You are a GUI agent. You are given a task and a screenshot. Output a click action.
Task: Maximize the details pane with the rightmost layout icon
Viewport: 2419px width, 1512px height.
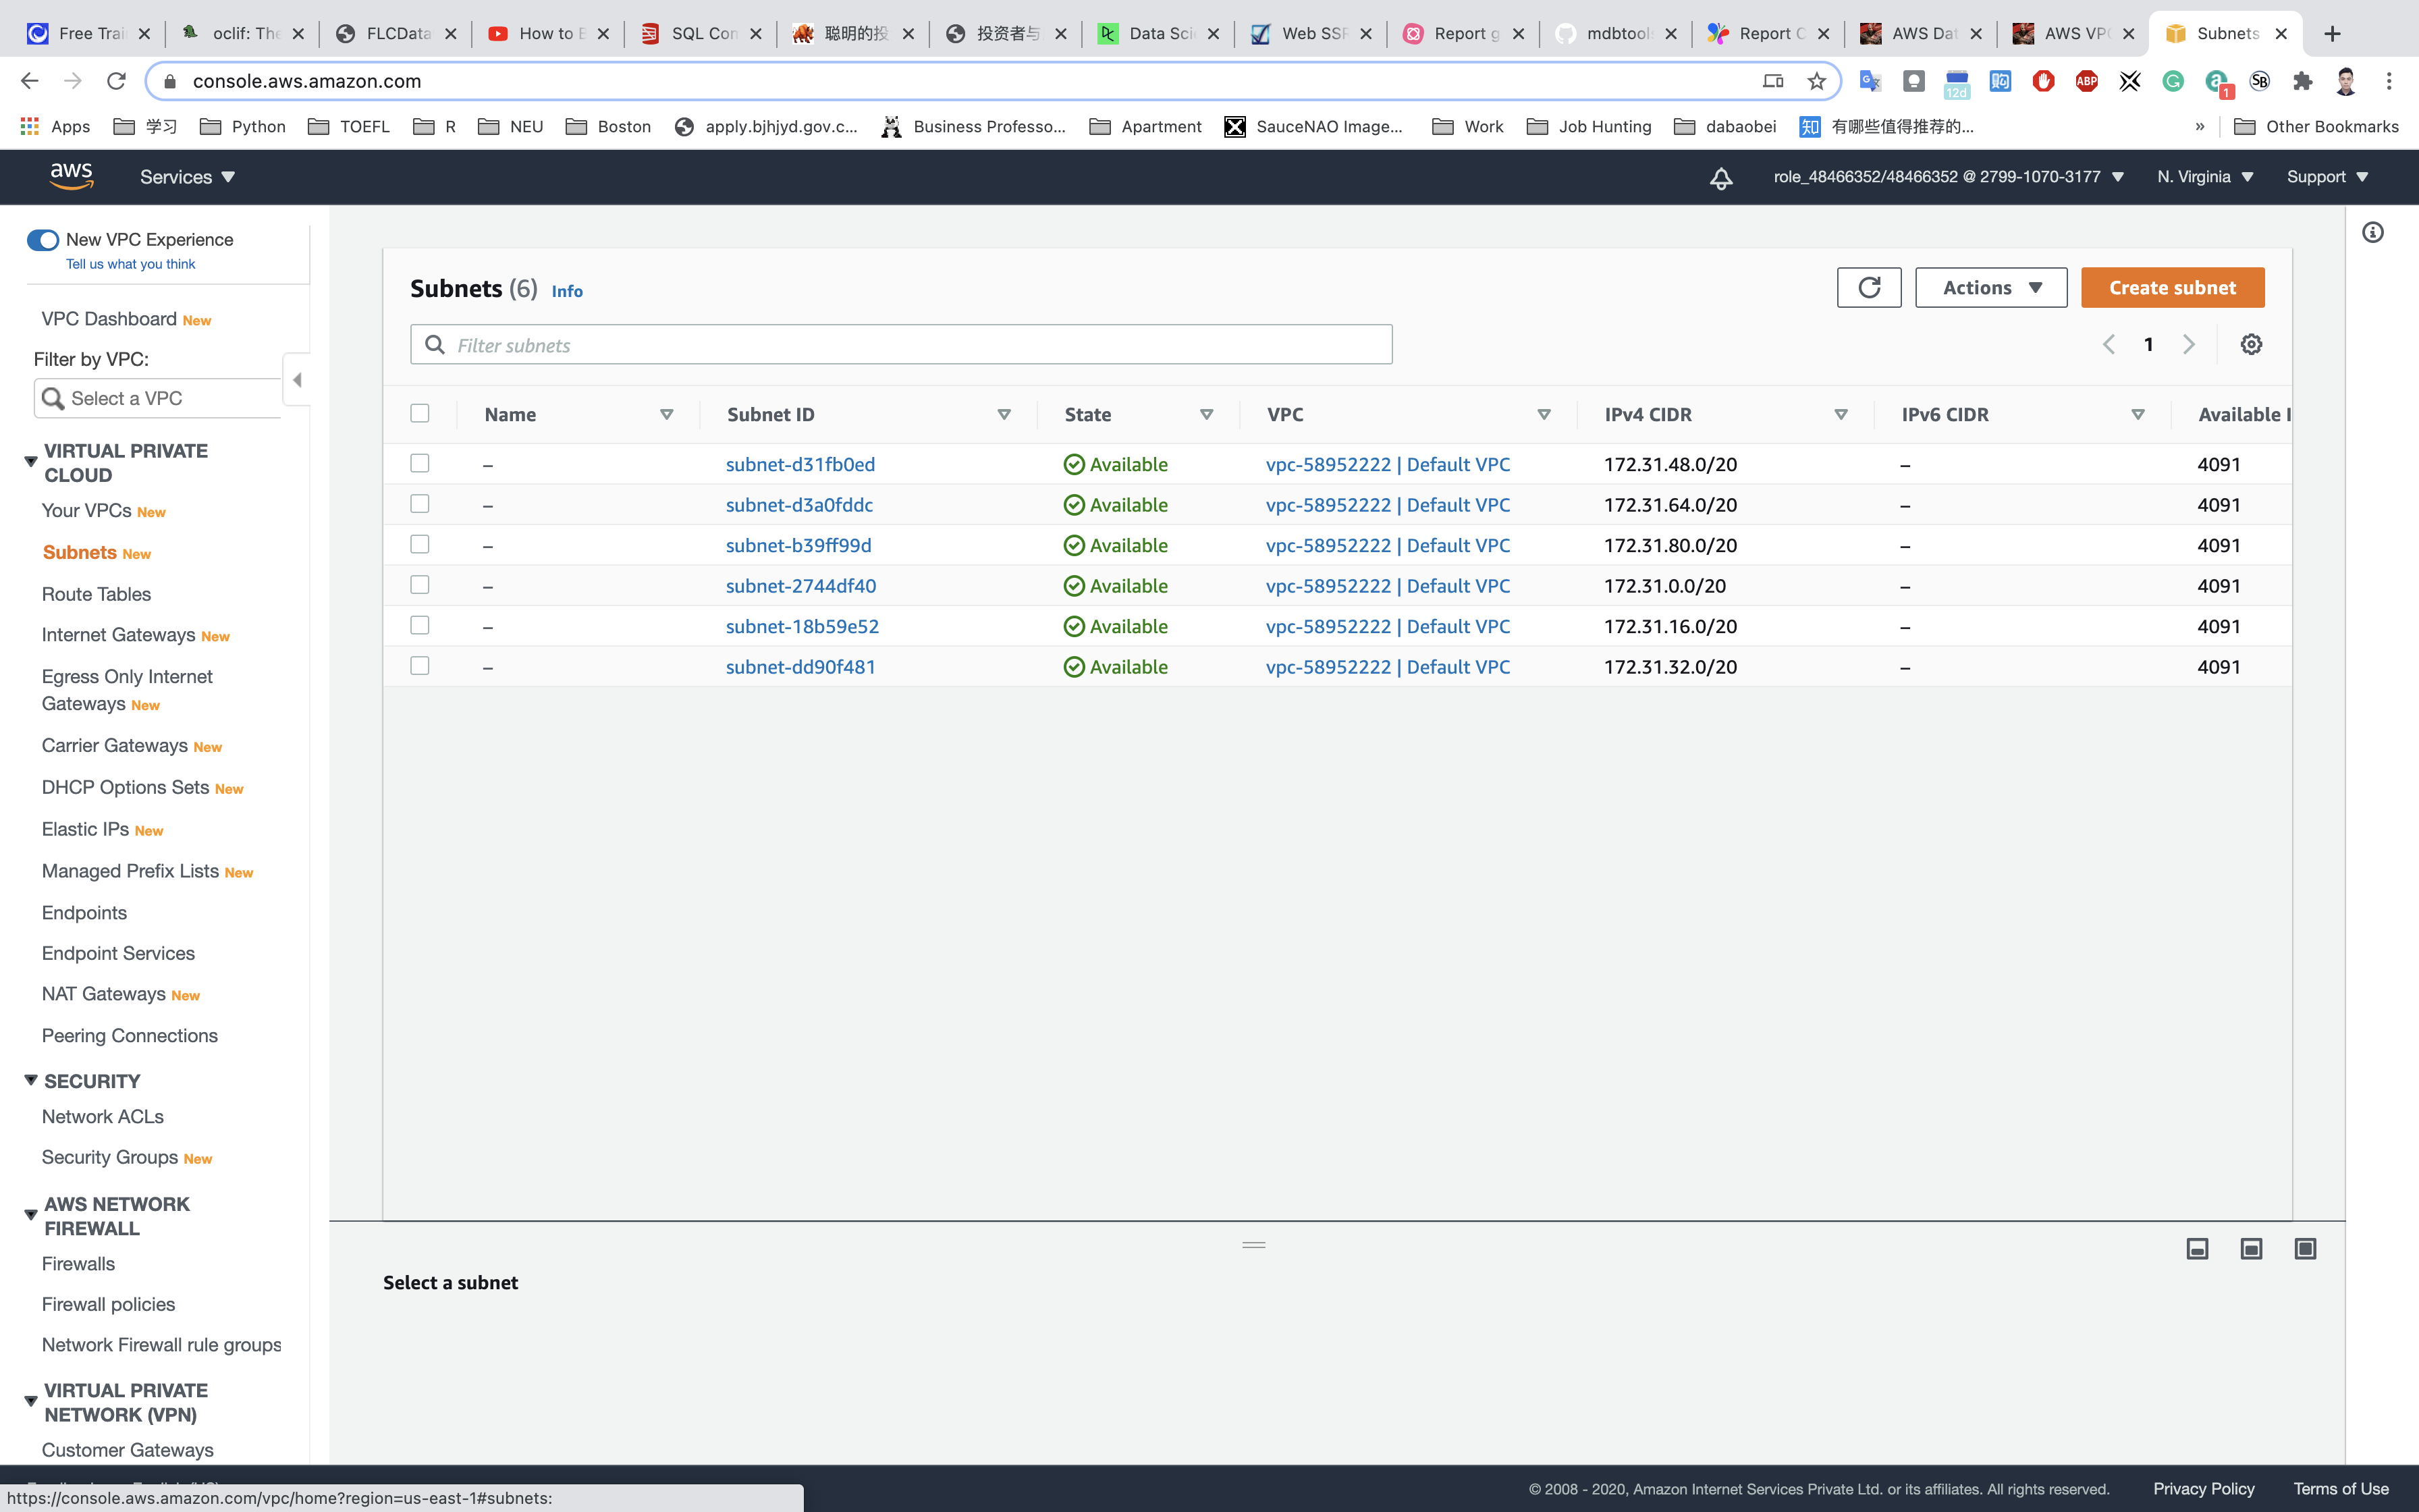pos(2304,1248)
